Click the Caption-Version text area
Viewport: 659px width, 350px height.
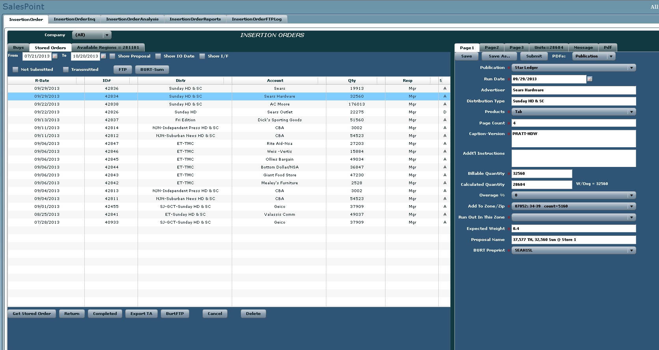coord(573,139)
